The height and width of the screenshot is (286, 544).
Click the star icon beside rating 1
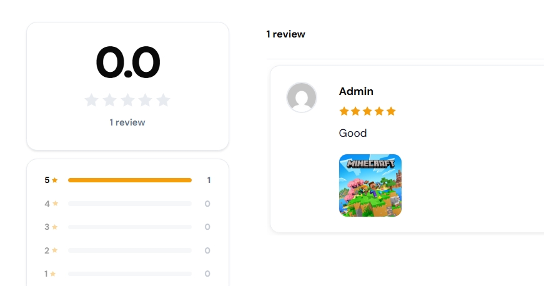[x=53, y=274]
